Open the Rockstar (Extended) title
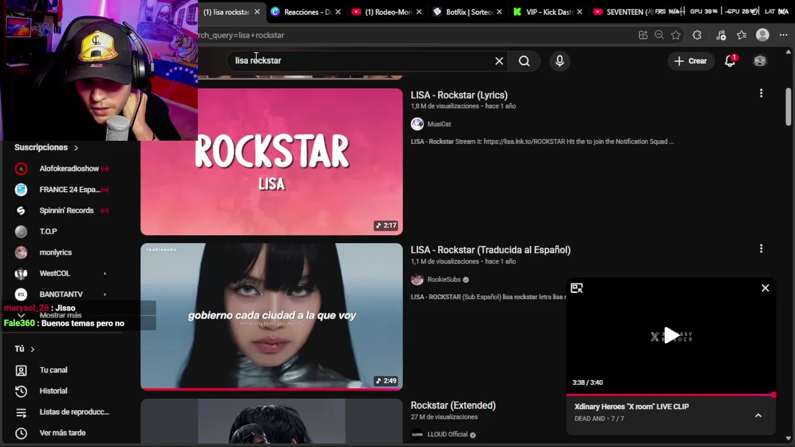The image size is (795, 447). [453, 405]
